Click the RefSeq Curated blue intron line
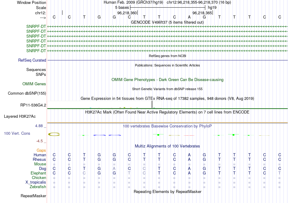Viewport: 288px width, 203px height. click(167, 60)
